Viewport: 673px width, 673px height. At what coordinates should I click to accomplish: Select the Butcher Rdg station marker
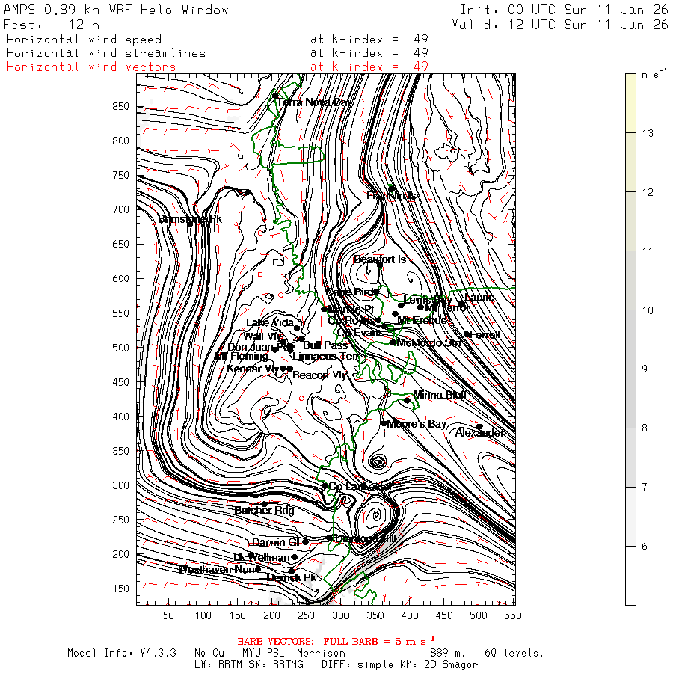pyautogui.click(x=264, y=504)
